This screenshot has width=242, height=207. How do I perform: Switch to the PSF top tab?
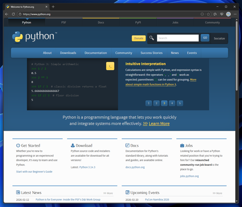(x=64, y=22)
